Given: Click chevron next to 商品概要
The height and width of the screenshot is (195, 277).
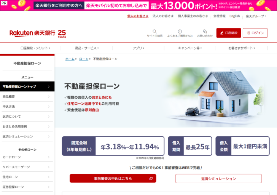Looking at the screenshot, I should pos(49,97).
